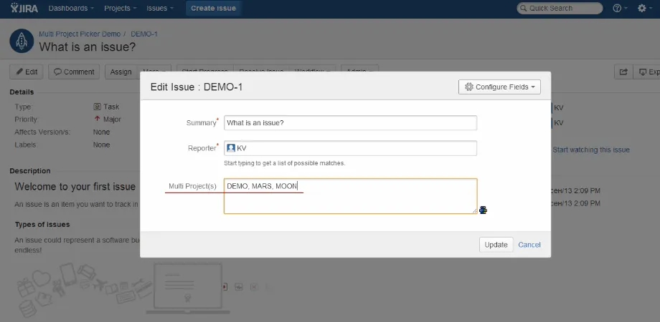
Task: Click the Comment button
Action: (74, 72)
